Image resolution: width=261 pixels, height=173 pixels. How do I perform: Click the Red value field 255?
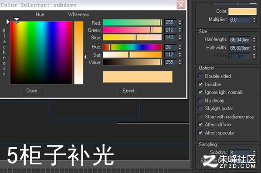click(x=170, y=23)
